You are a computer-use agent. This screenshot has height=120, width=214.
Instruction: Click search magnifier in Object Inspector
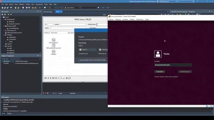pos(40,59)
